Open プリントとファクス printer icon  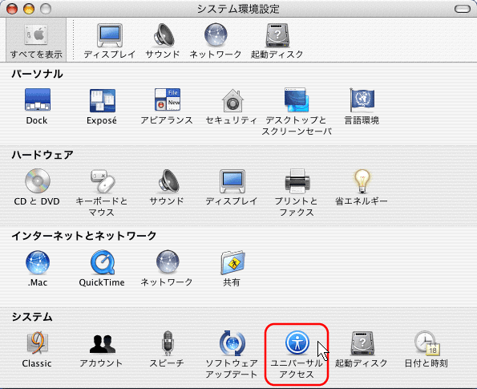[297, 181]
